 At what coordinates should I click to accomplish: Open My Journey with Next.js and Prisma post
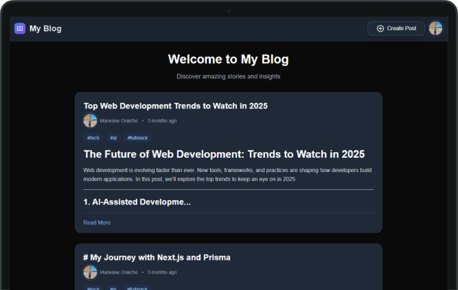tap(157, 257)
